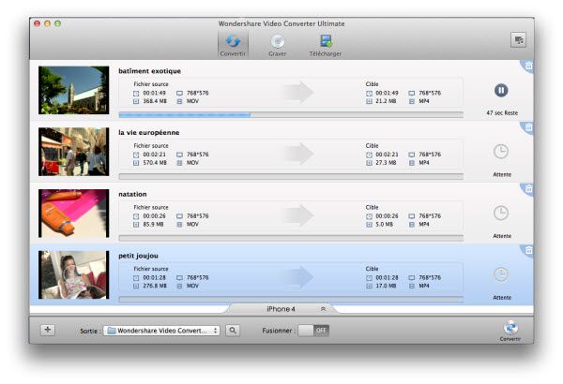The width and height of the screenshot is (563, 384).
Task: Click the natation title
Action: tap(132, 194)
